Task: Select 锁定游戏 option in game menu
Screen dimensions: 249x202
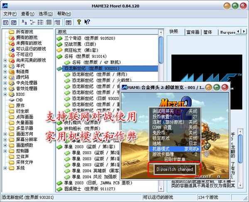Action: pos(175,138)
